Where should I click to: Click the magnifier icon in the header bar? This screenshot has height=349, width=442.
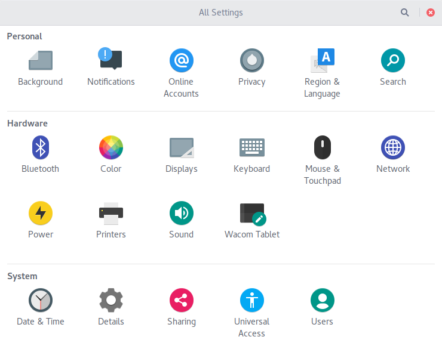point(405,13)
